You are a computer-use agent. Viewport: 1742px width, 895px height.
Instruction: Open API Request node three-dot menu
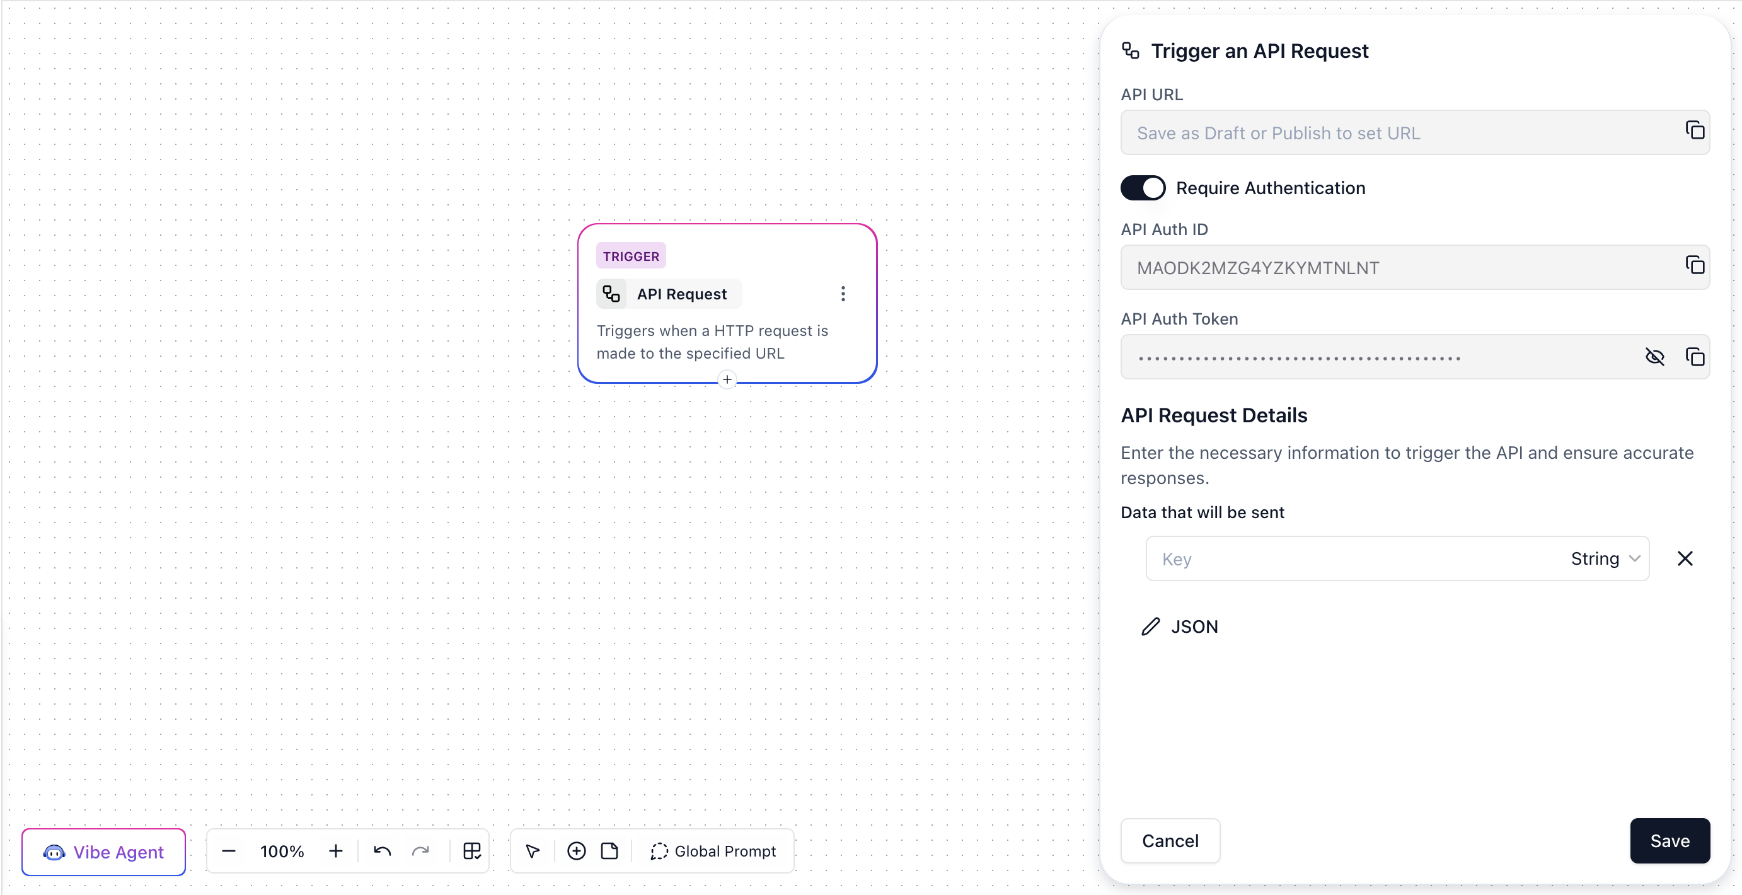coord(843,294)
